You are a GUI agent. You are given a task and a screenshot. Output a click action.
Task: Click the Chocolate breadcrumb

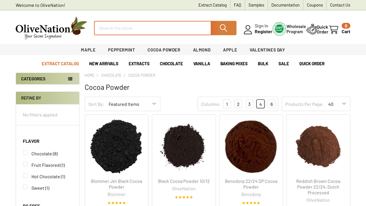[x=111, y=75]
